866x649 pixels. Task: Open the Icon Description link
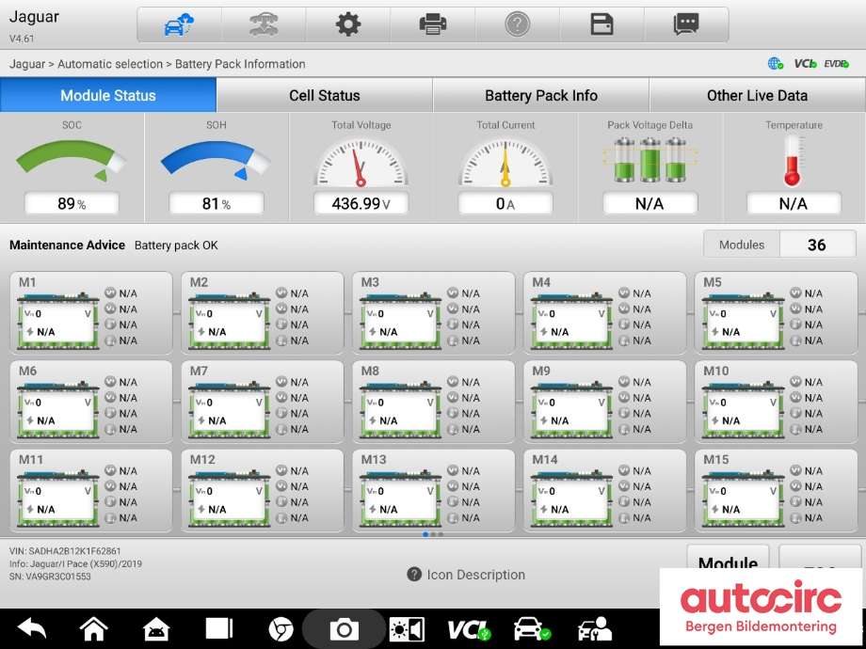tap(466, 575)
